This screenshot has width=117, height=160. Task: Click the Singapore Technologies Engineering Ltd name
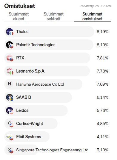tap(52, 150)
